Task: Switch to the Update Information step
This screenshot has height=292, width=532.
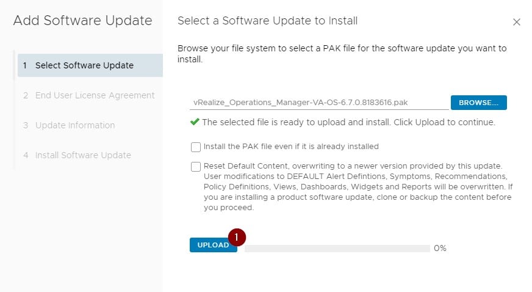Action: coord(74,125)
